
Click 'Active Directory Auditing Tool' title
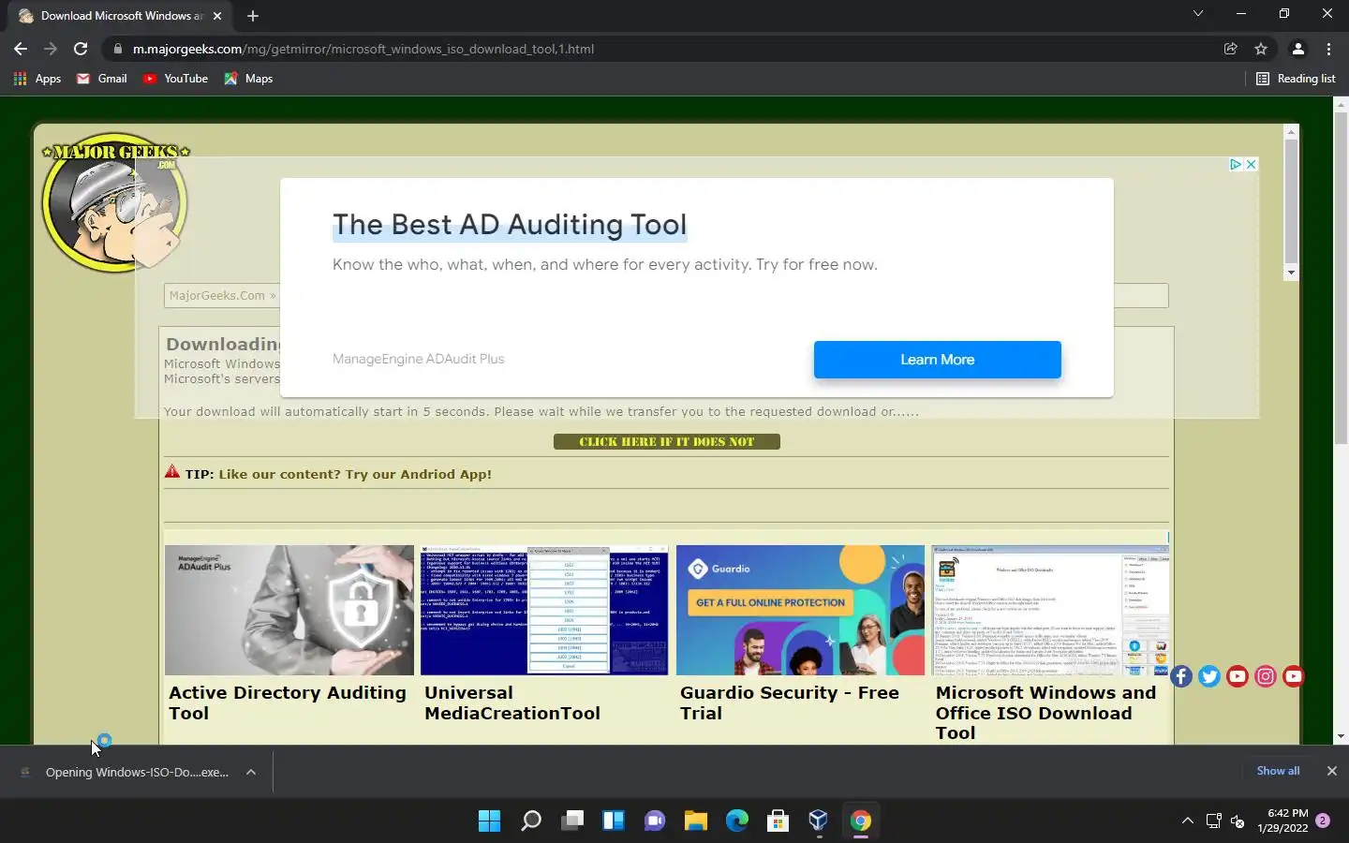click(288, 702)
